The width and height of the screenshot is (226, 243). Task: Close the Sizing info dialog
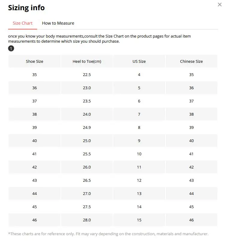coord(219,5)
